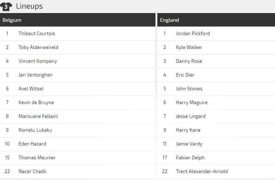Click on Kyle Walker

189,47
